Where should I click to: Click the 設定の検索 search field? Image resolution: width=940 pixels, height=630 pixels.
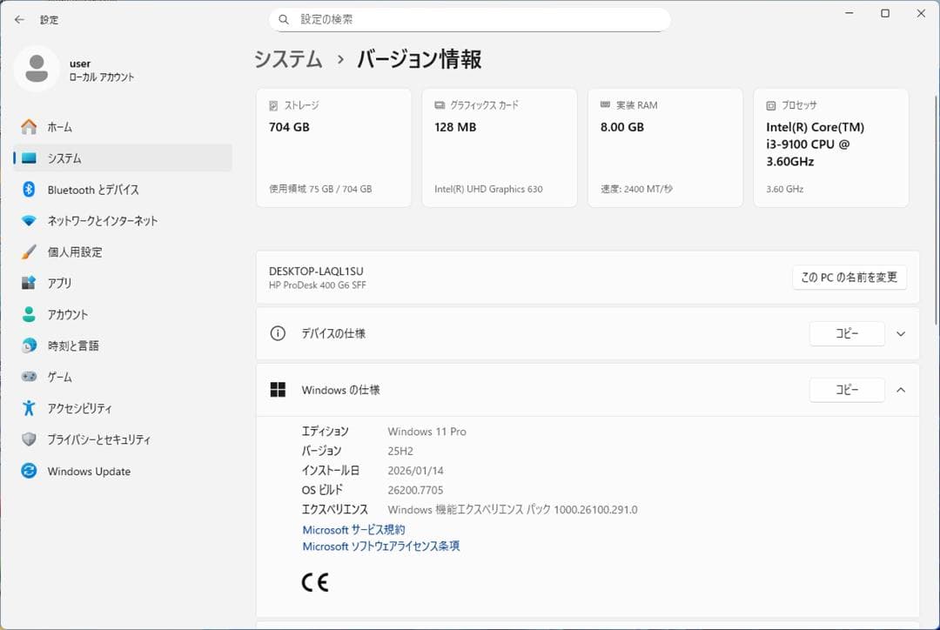pos(470,18)
